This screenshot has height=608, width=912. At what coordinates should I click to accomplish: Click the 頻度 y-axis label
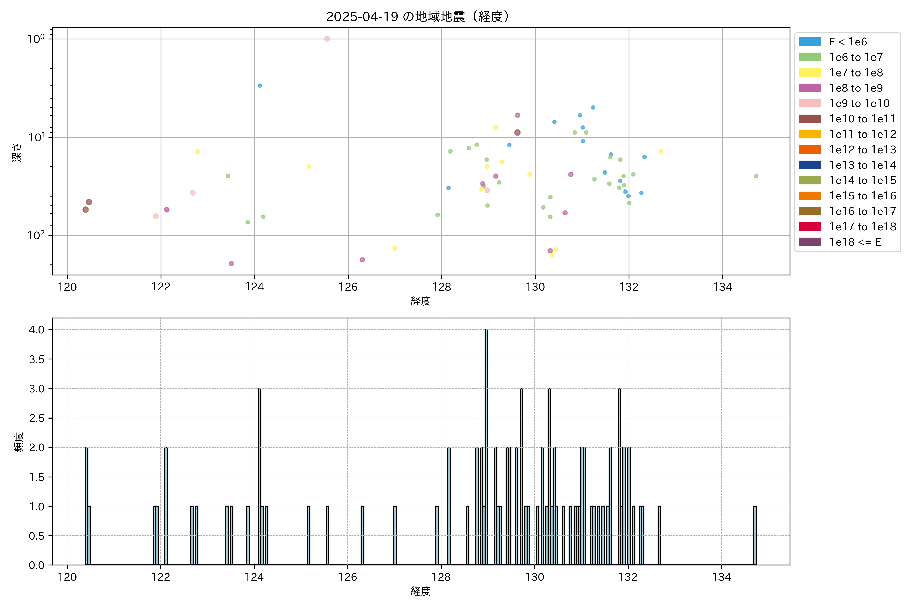tap(18, 442)
